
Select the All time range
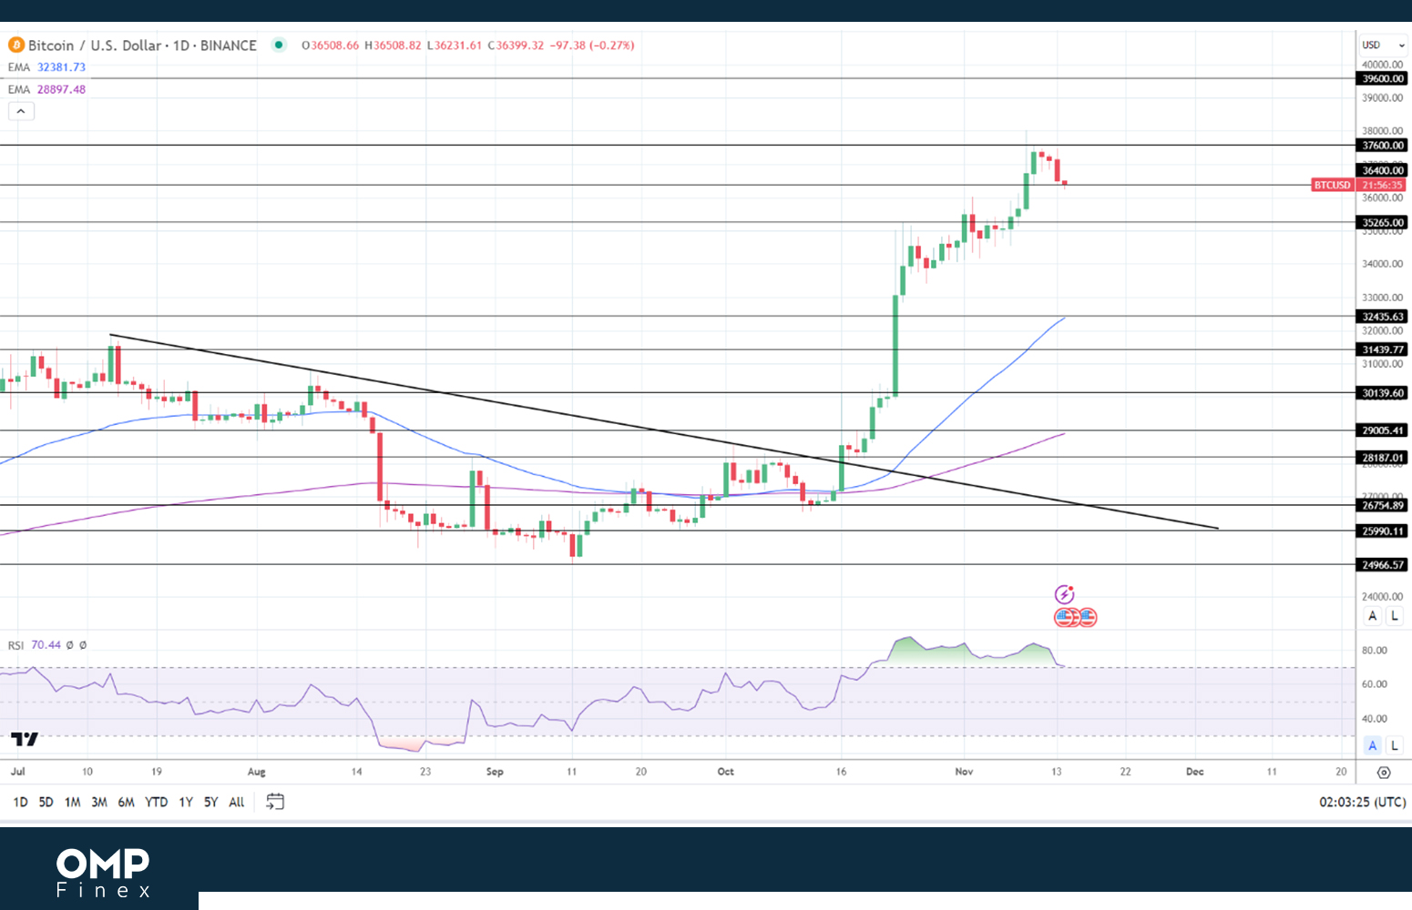tap(236, 802)
